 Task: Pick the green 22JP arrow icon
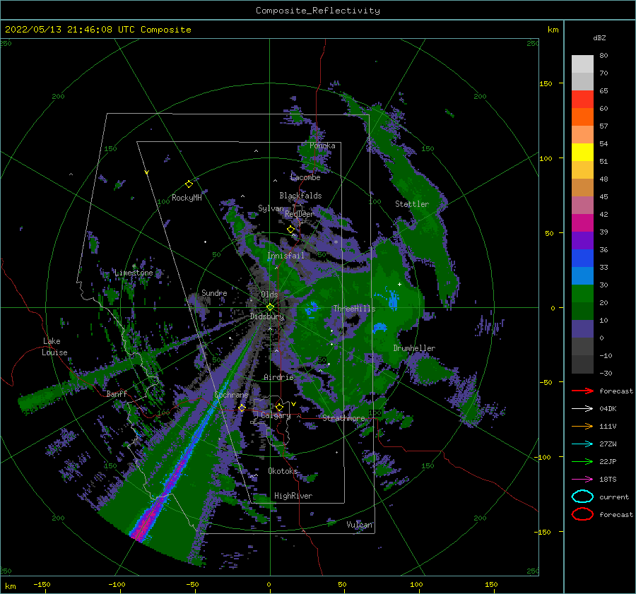click(582, 461)
